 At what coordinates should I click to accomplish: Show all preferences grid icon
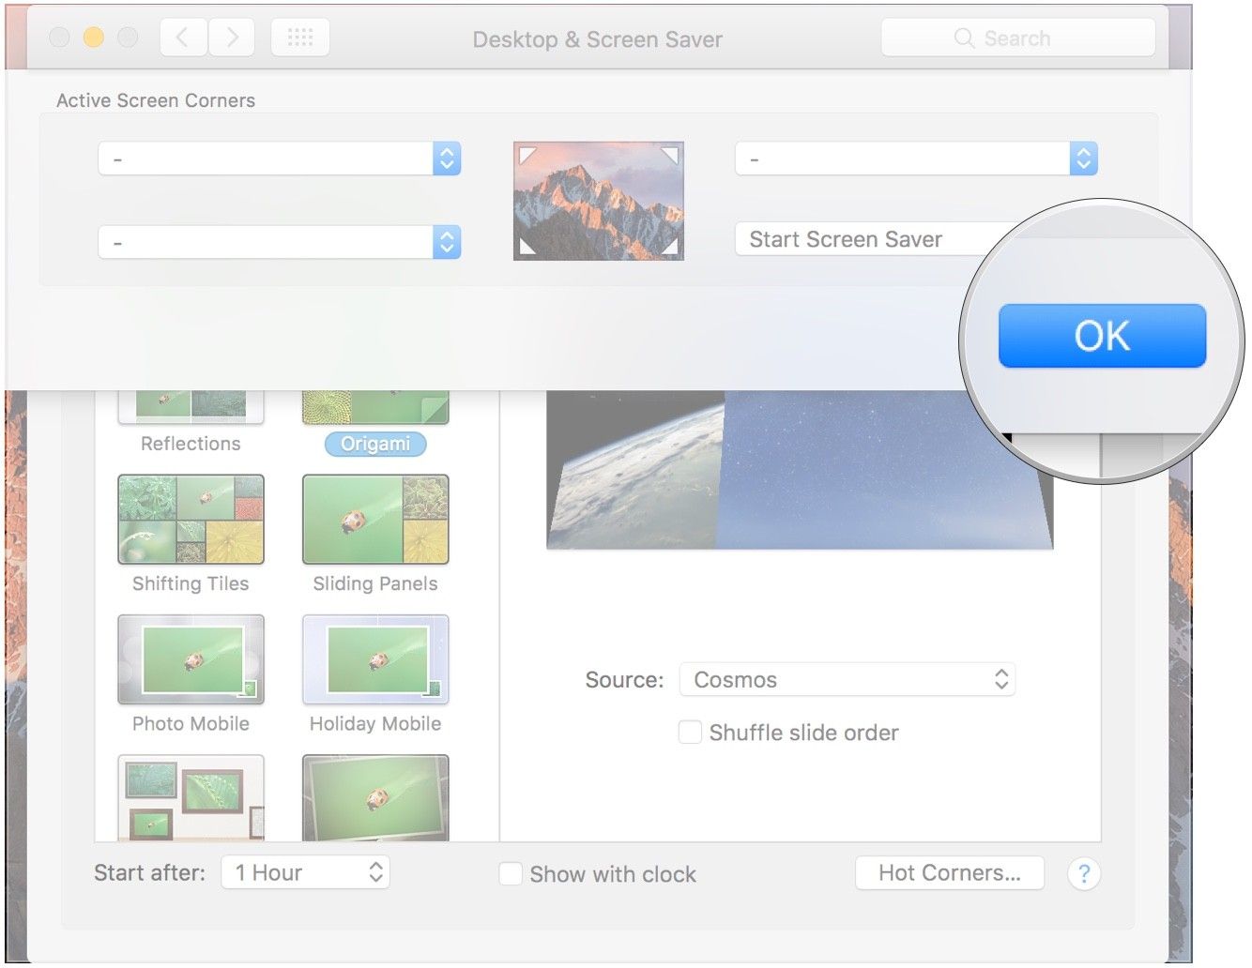point(299,38)
